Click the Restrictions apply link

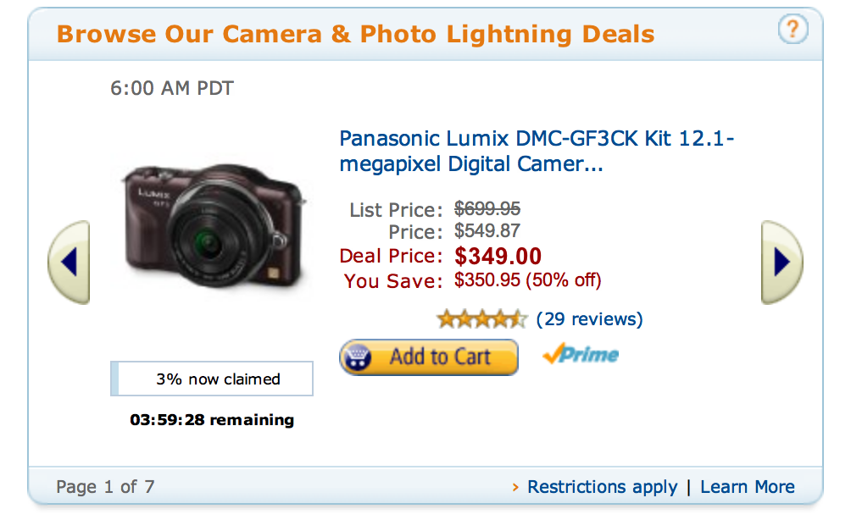[x=602, y=487]
